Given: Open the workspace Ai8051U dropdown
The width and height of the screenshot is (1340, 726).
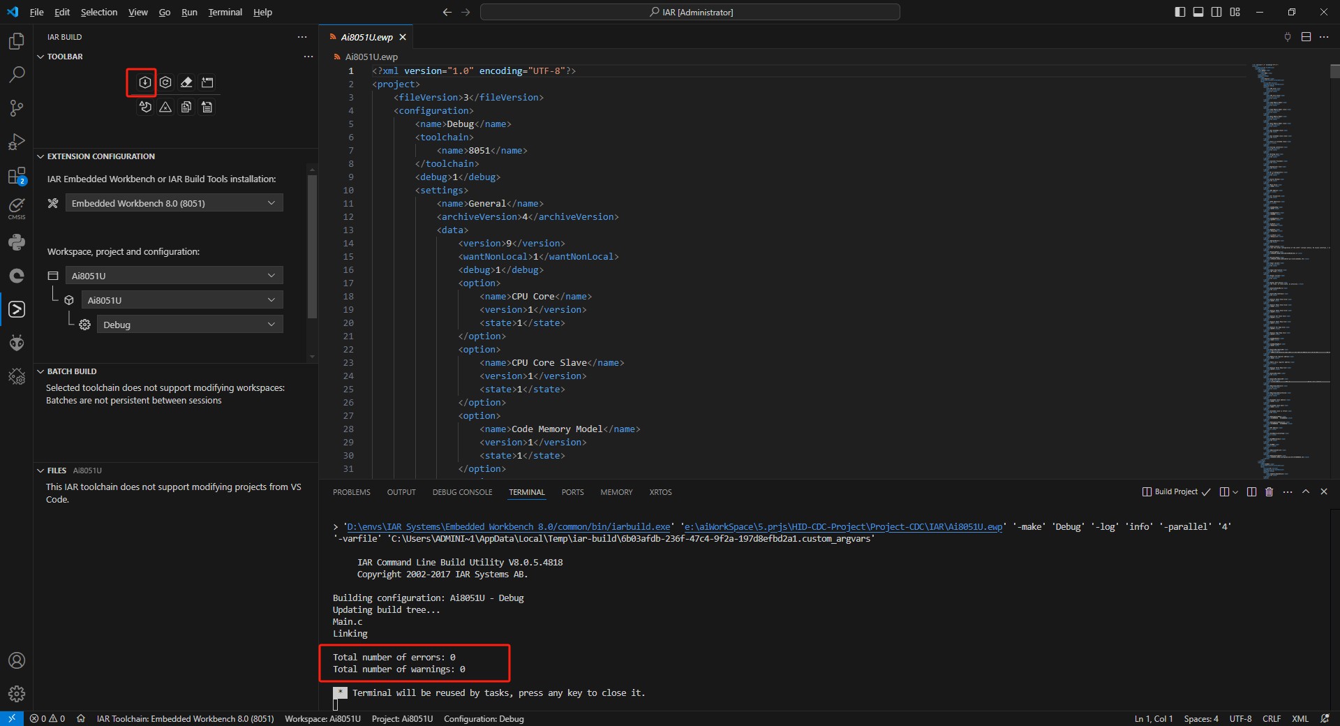Looking at the screenshot, I should (x=174, y=276).
